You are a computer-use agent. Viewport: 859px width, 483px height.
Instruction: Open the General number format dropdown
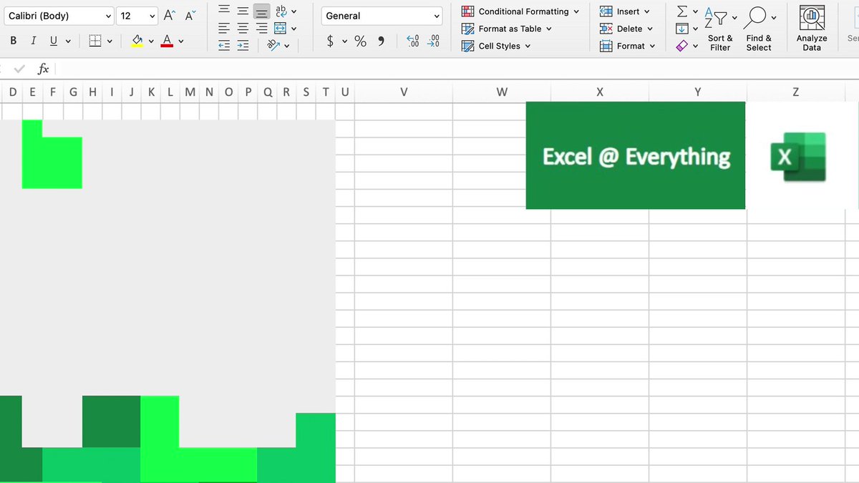tap(383, 16)
